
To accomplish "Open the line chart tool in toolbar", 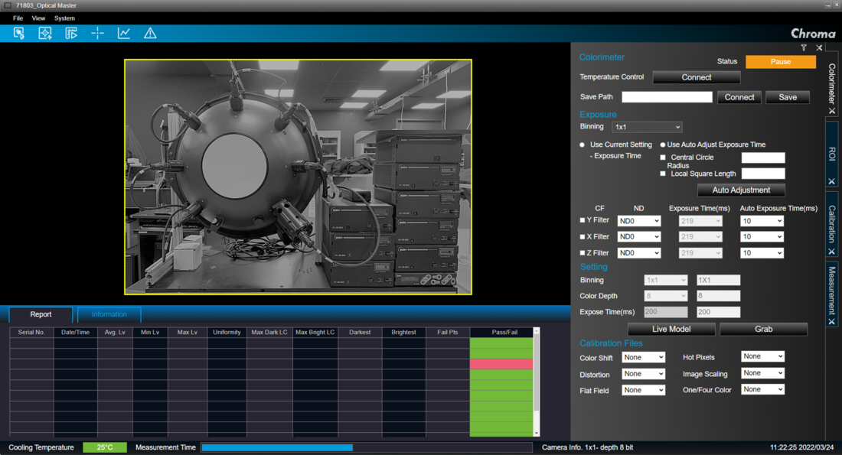I will pos(124,34).
